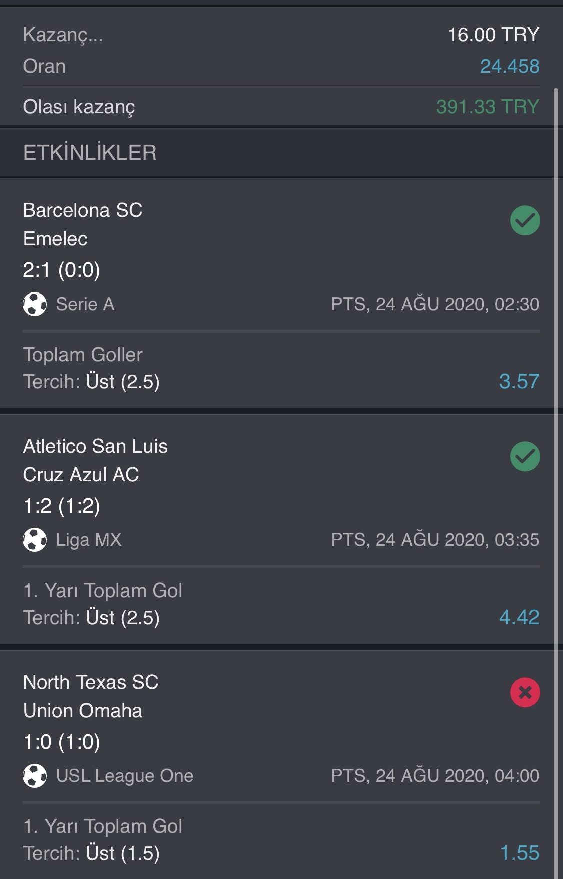Open the Serie A league link
563x879 pixels.
(x=85, y=304)
